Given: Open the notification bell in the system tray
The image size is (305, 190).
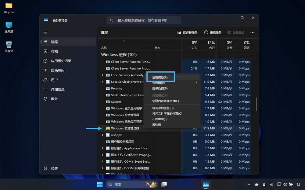Looking at the screenshot, I should [298, 184].
